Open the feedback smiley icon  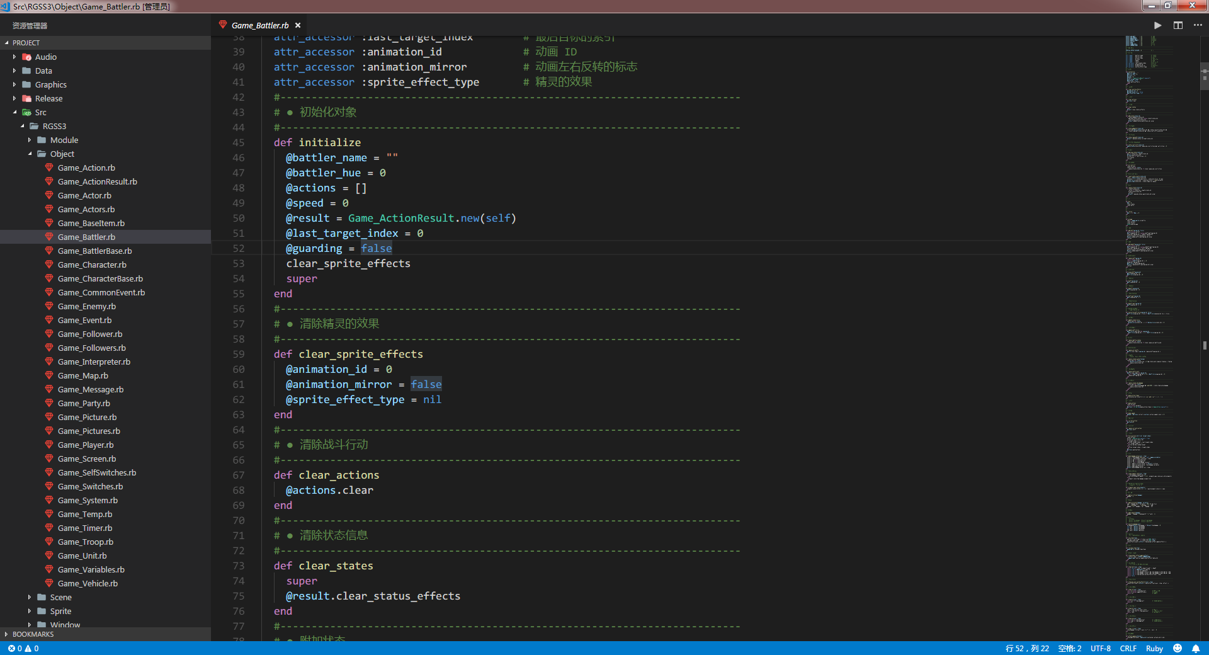click(x=1178, y=648)
